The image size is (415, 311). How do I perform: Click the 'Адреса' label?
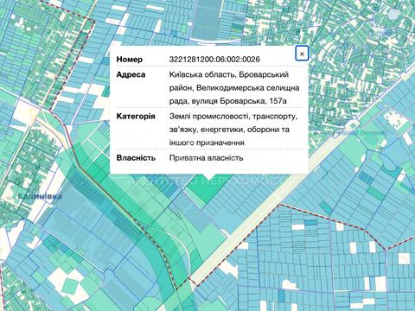[131, 74]
